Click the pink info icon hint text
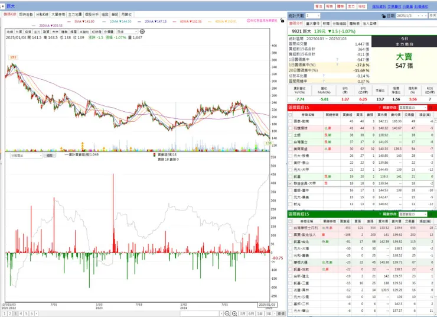Image resolution: width=437 pixels, height=317 pixels. (x=262, y=21)
